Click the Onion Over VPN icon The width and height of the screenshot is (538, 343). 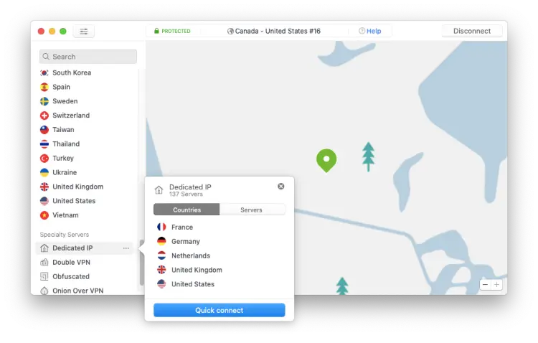pos(44,291)
